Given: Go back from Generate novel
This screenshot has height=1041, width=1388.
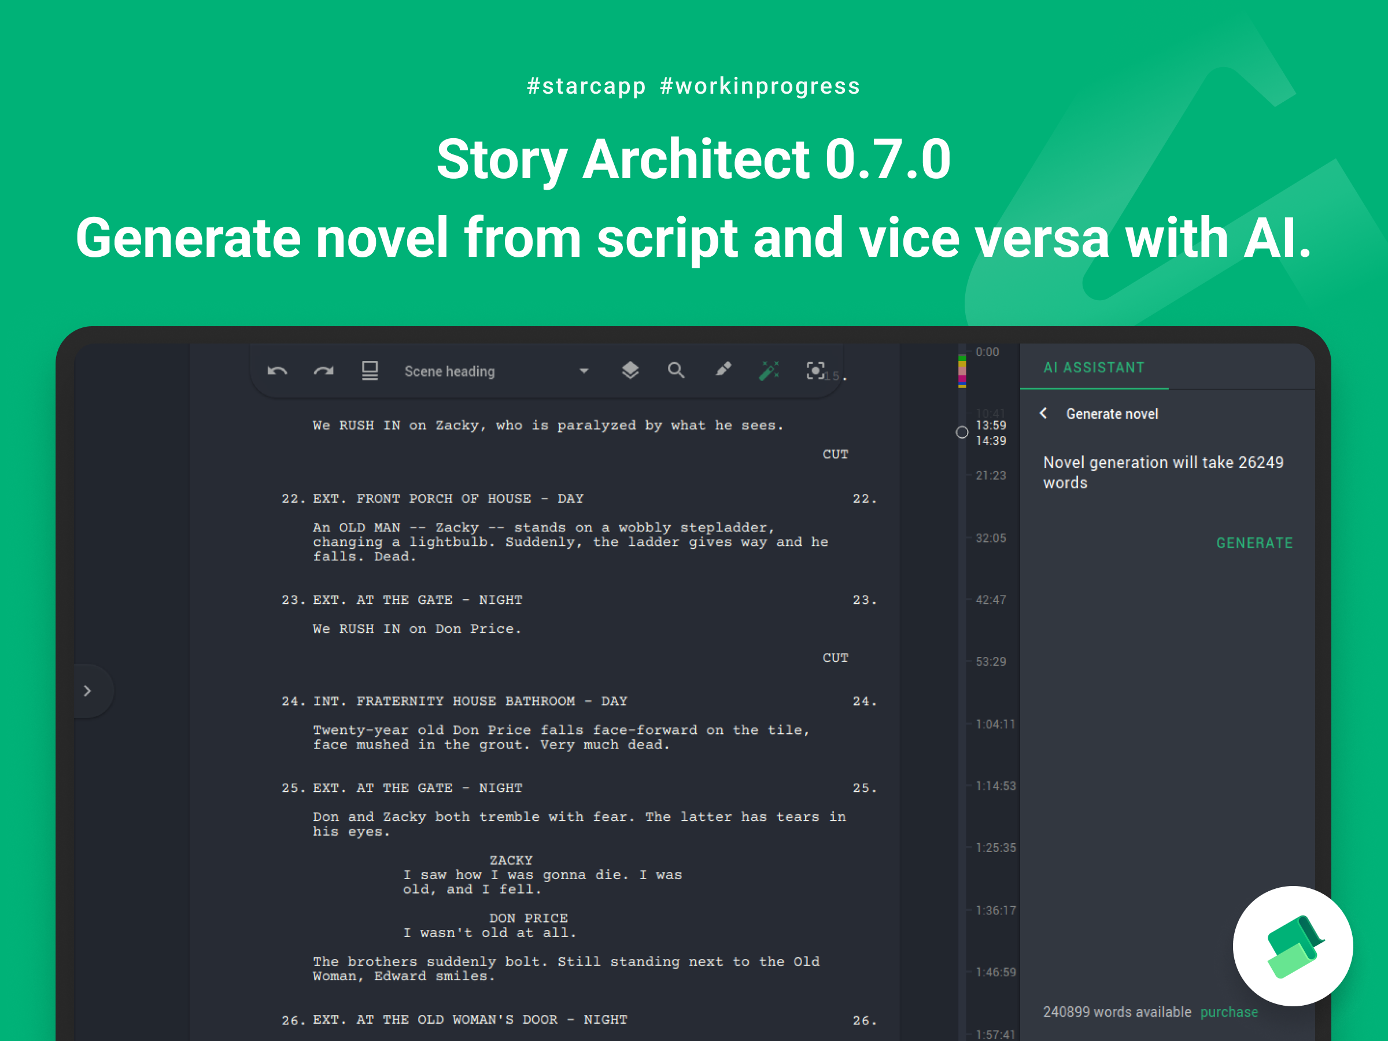Looking at the screenshot, I should 1043,413.
